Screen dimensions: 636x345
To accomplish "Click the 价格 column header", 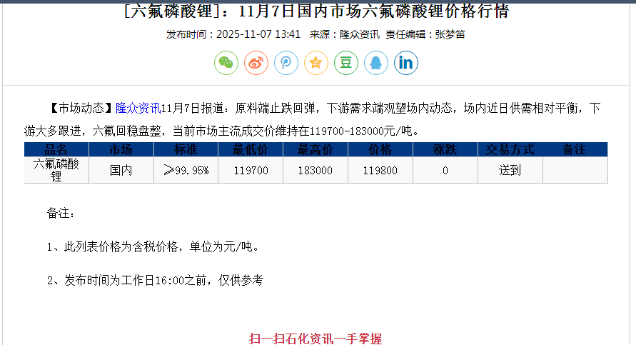I will point(380,149).
